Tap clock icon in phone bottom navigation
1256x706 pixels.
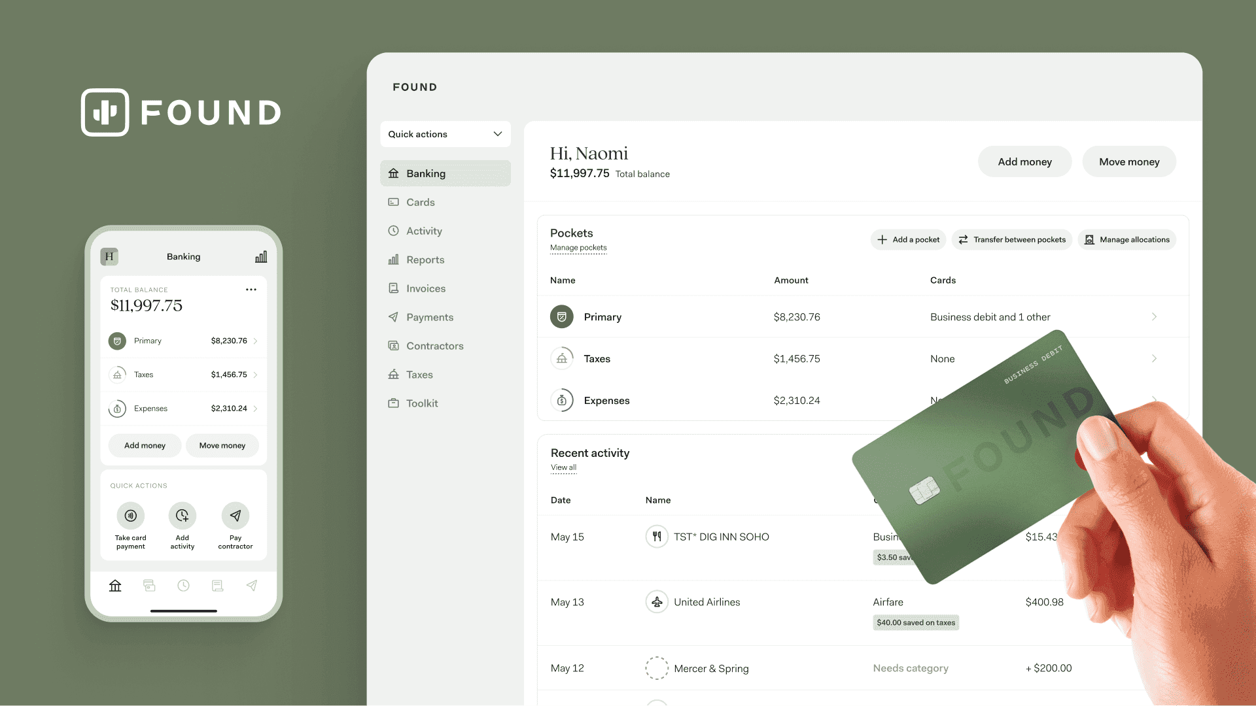[183, 586]
